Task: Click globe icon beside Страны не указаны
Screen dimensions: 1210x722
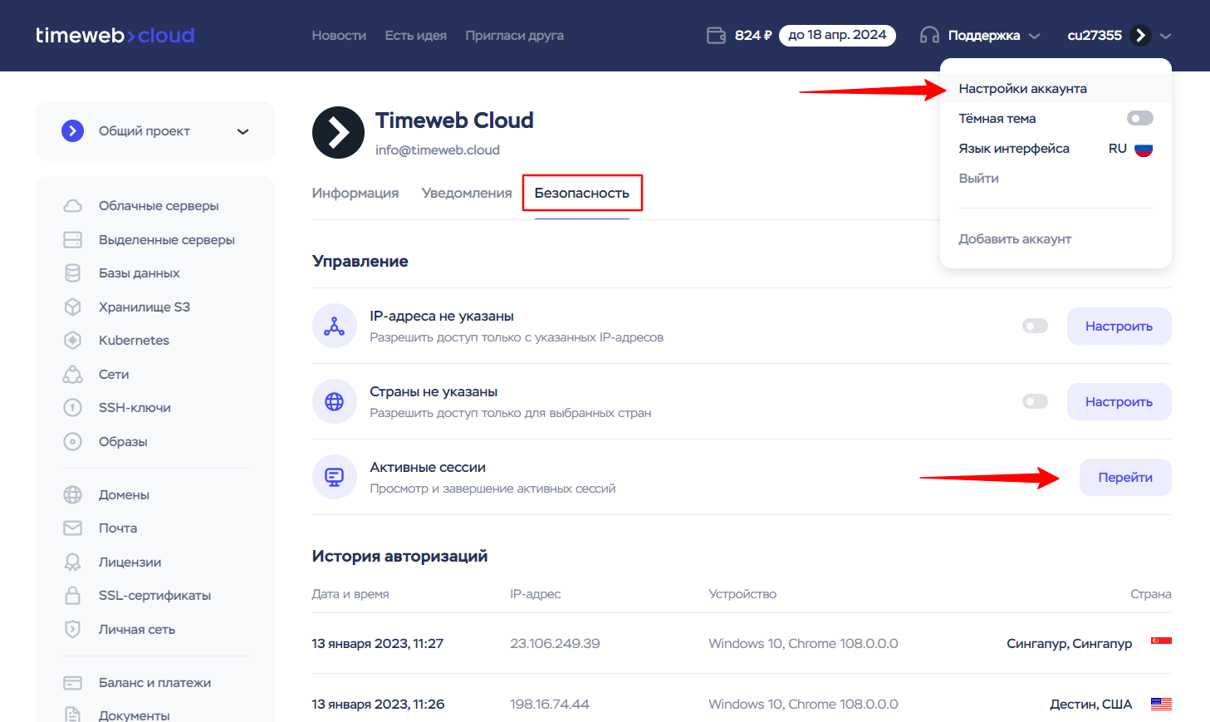Action: (335, 401)
